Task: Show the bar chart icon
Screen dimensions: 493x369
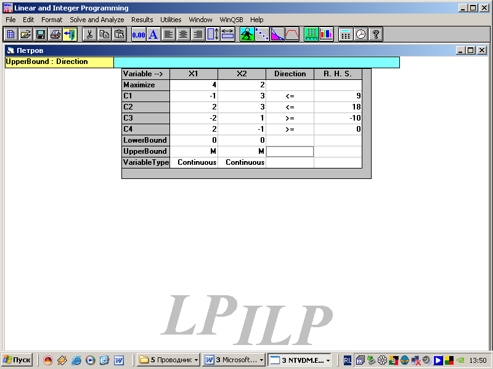Action: (326, 34)
